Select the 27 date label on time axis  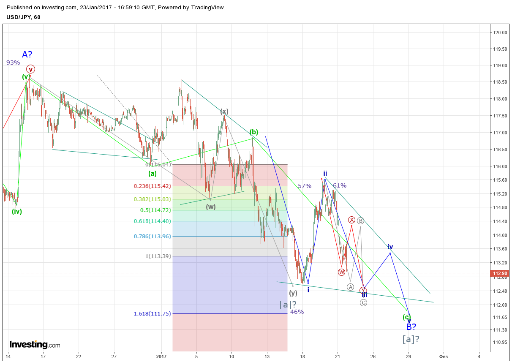pyautogui.click(x=114, y=357)
